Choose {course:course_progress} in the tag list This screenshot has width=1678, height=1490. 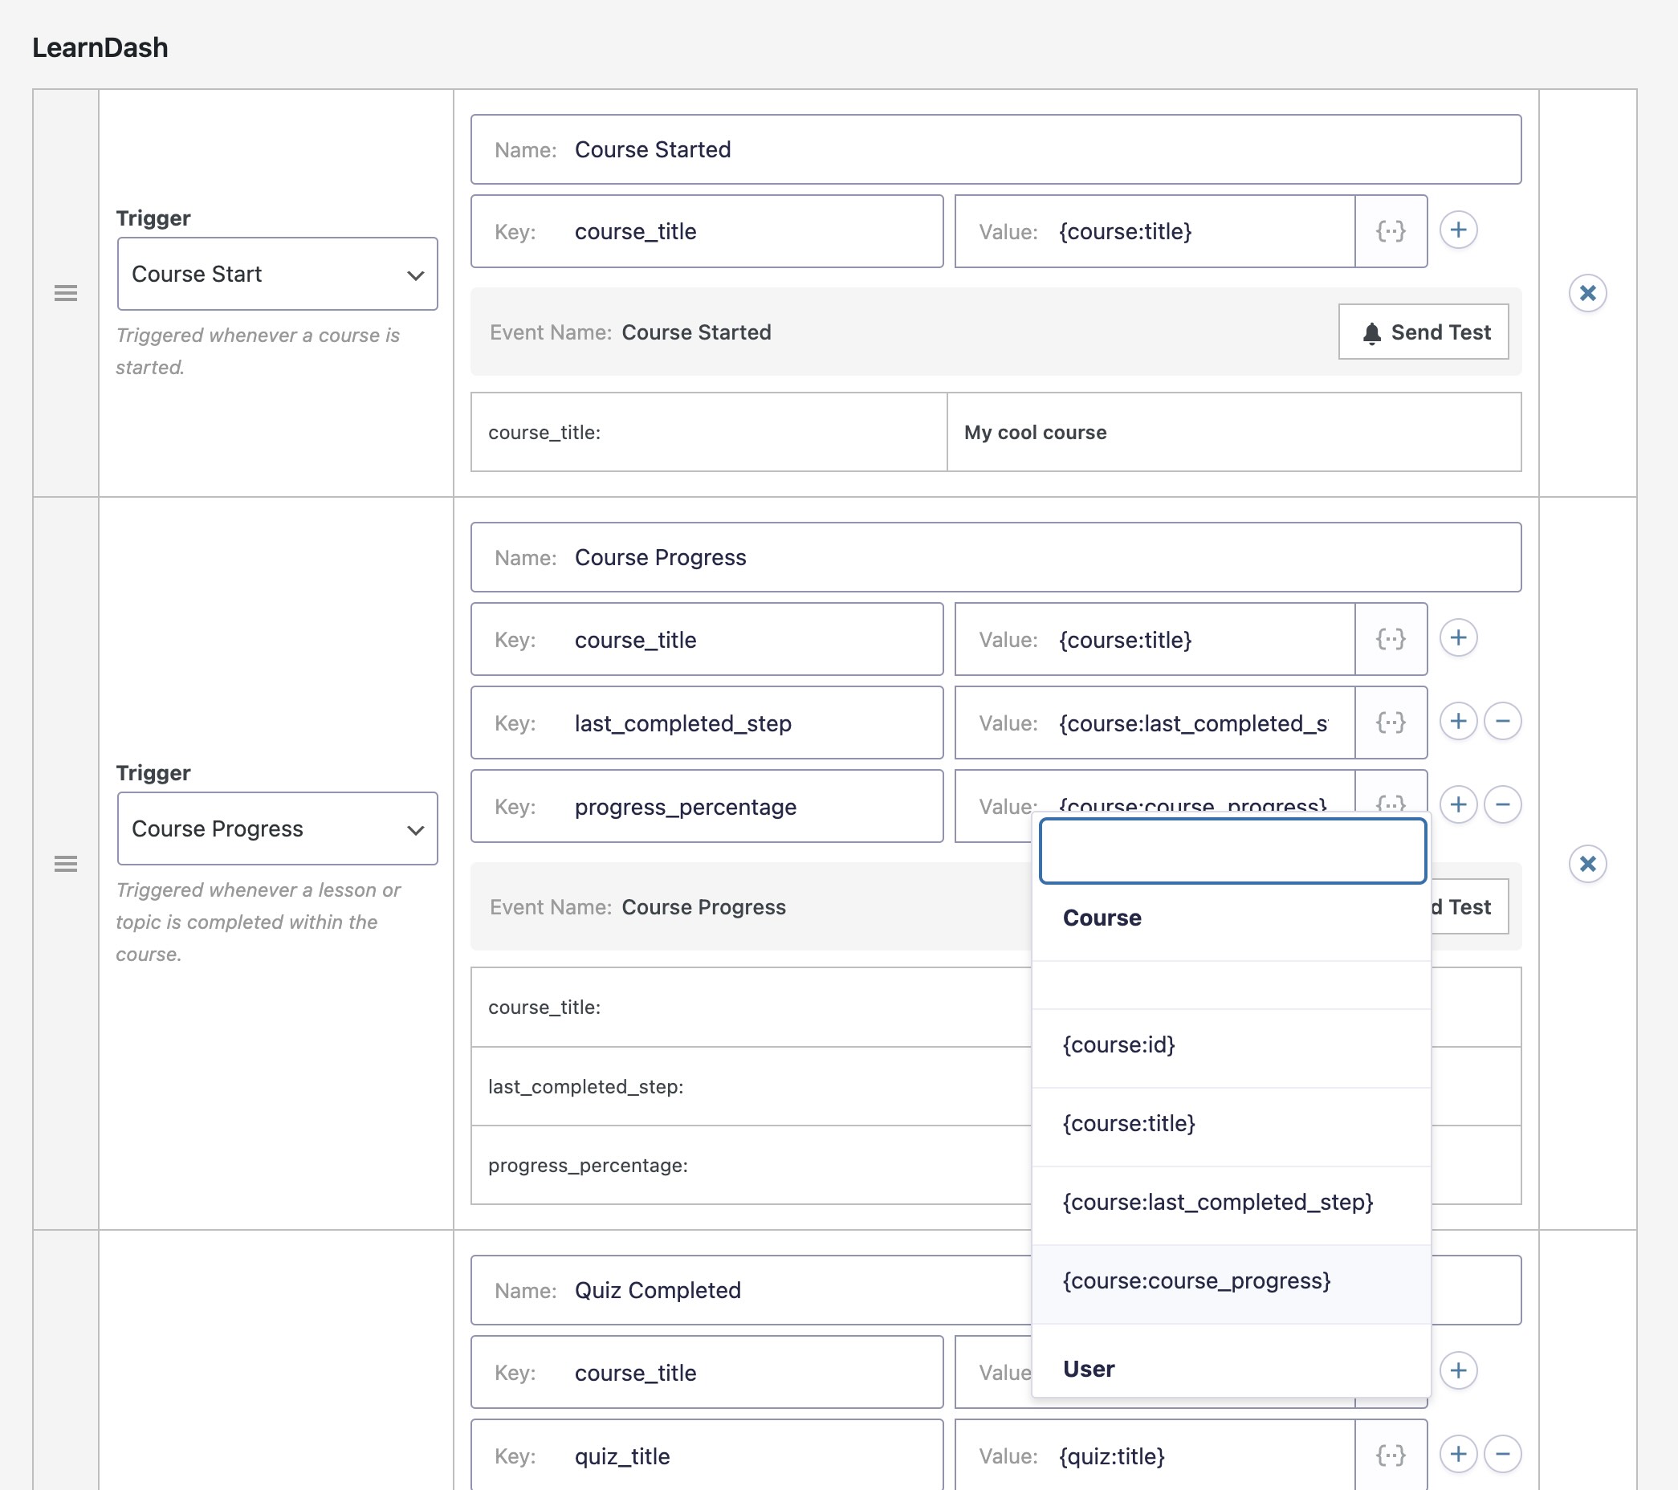(1231, 1281)
